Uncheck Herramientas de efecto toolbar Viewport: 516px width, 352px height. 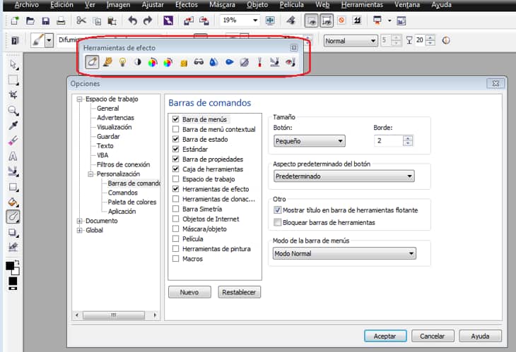[x=175, y=189]
